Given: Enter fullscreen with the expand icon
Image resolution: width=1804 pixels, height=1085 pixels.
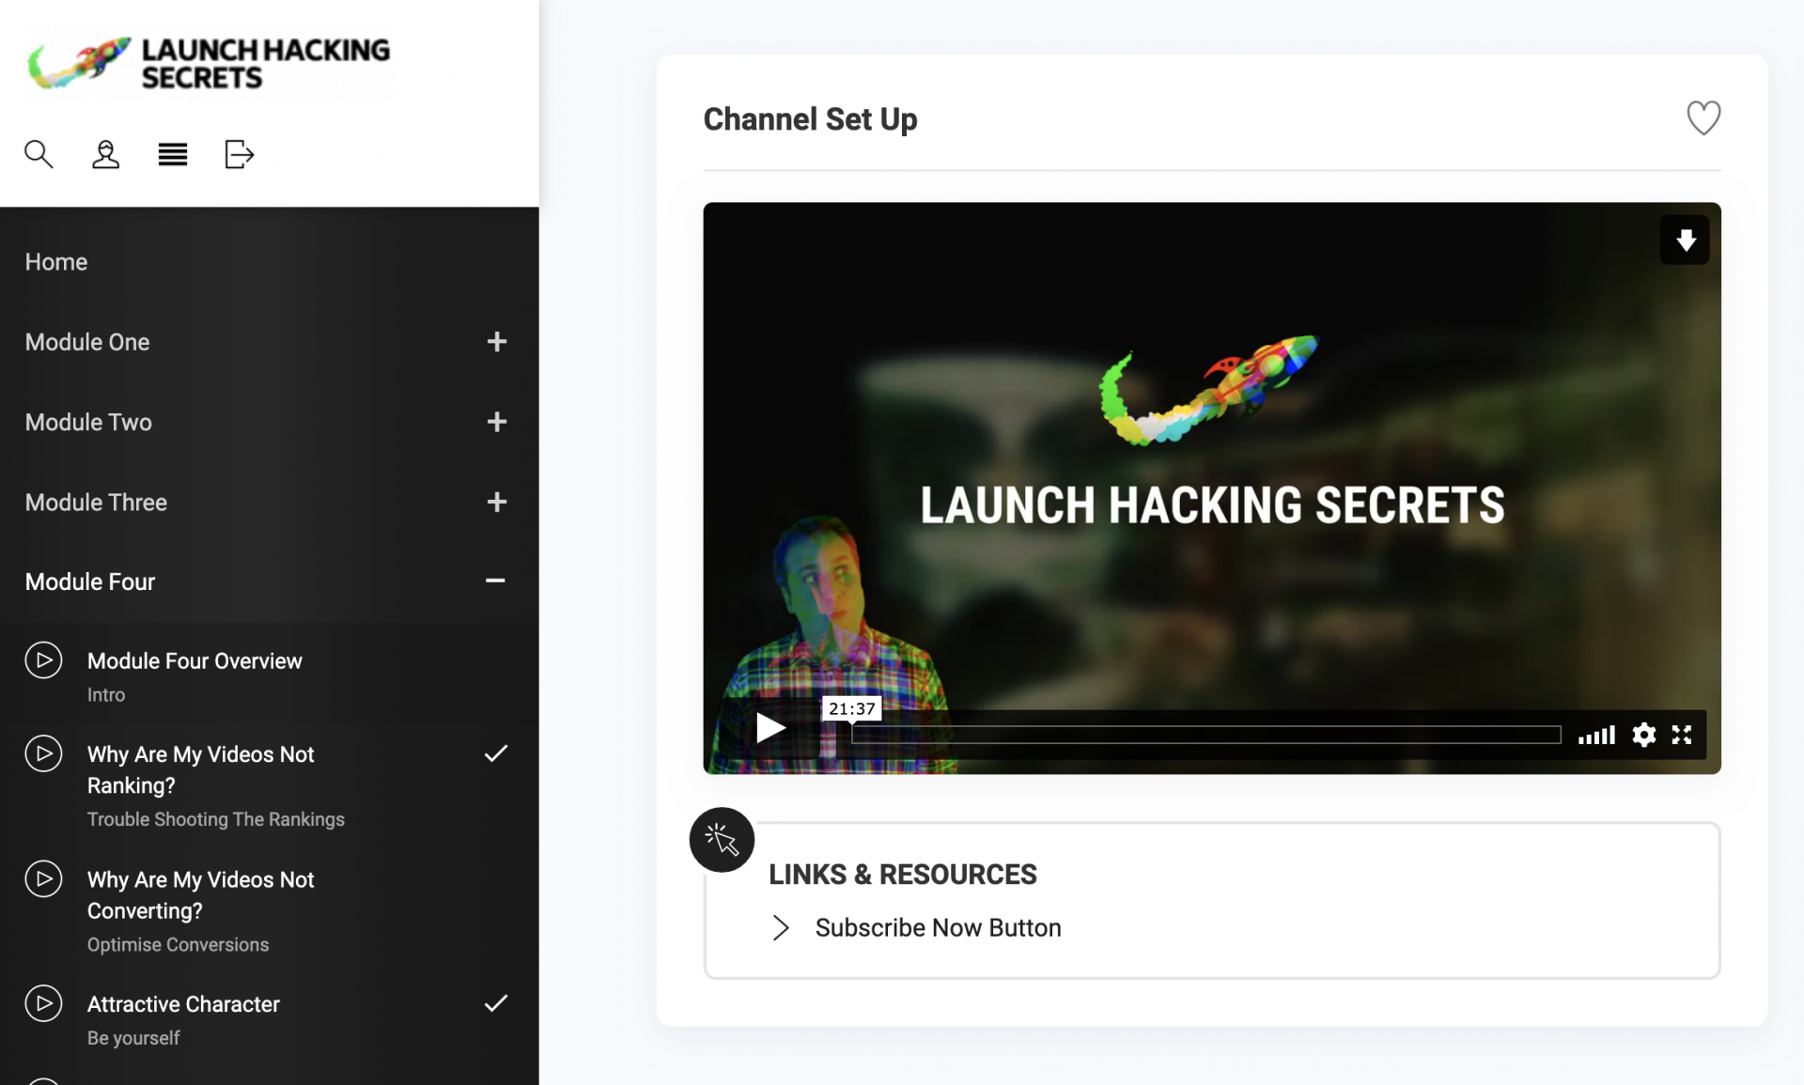Looking at the screenshot, I should coord(1682,735).
